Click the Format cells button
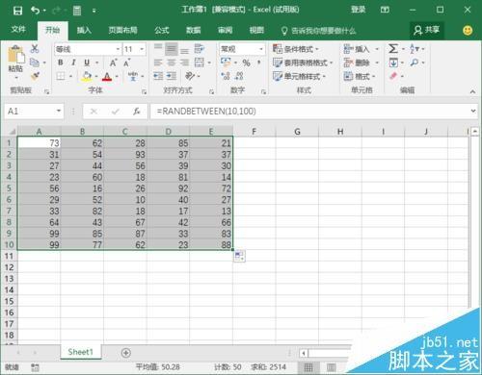Image resolution: width=482 pixels, height=375 pixels. point(360,76)
